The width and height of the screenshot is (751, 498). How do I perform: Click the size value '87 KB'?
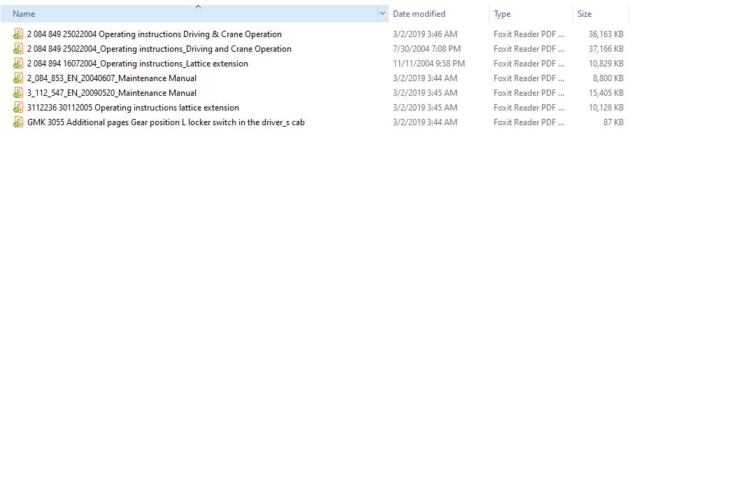pos(613,122)
